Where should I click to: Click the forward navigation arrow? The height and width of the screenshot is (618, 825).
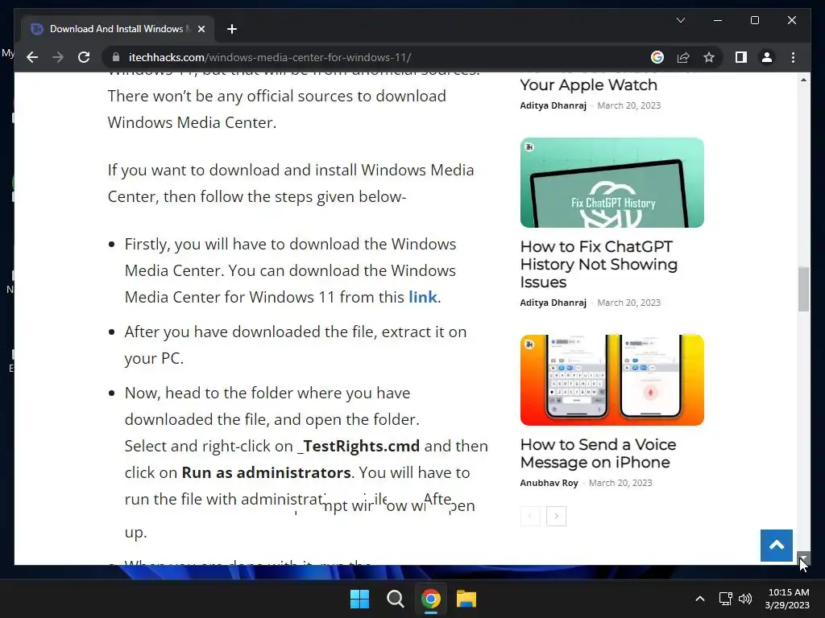click(58, 57)
